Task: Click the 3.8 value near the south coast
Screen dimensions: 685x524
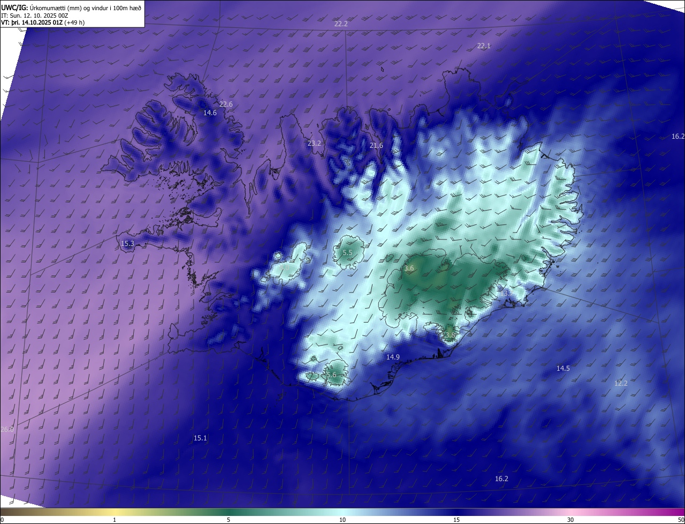Action: pos(450,335)
